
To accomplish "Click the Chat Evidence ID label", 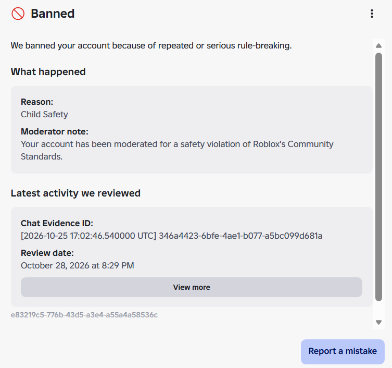I will click(x=57, y=223).
